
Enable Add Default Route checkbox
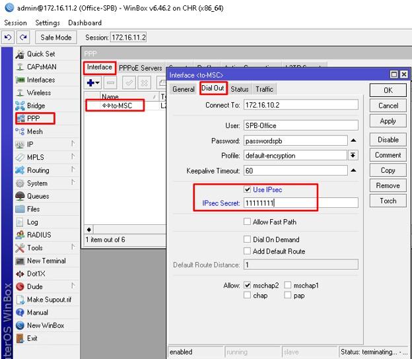[x=247, y=251]
